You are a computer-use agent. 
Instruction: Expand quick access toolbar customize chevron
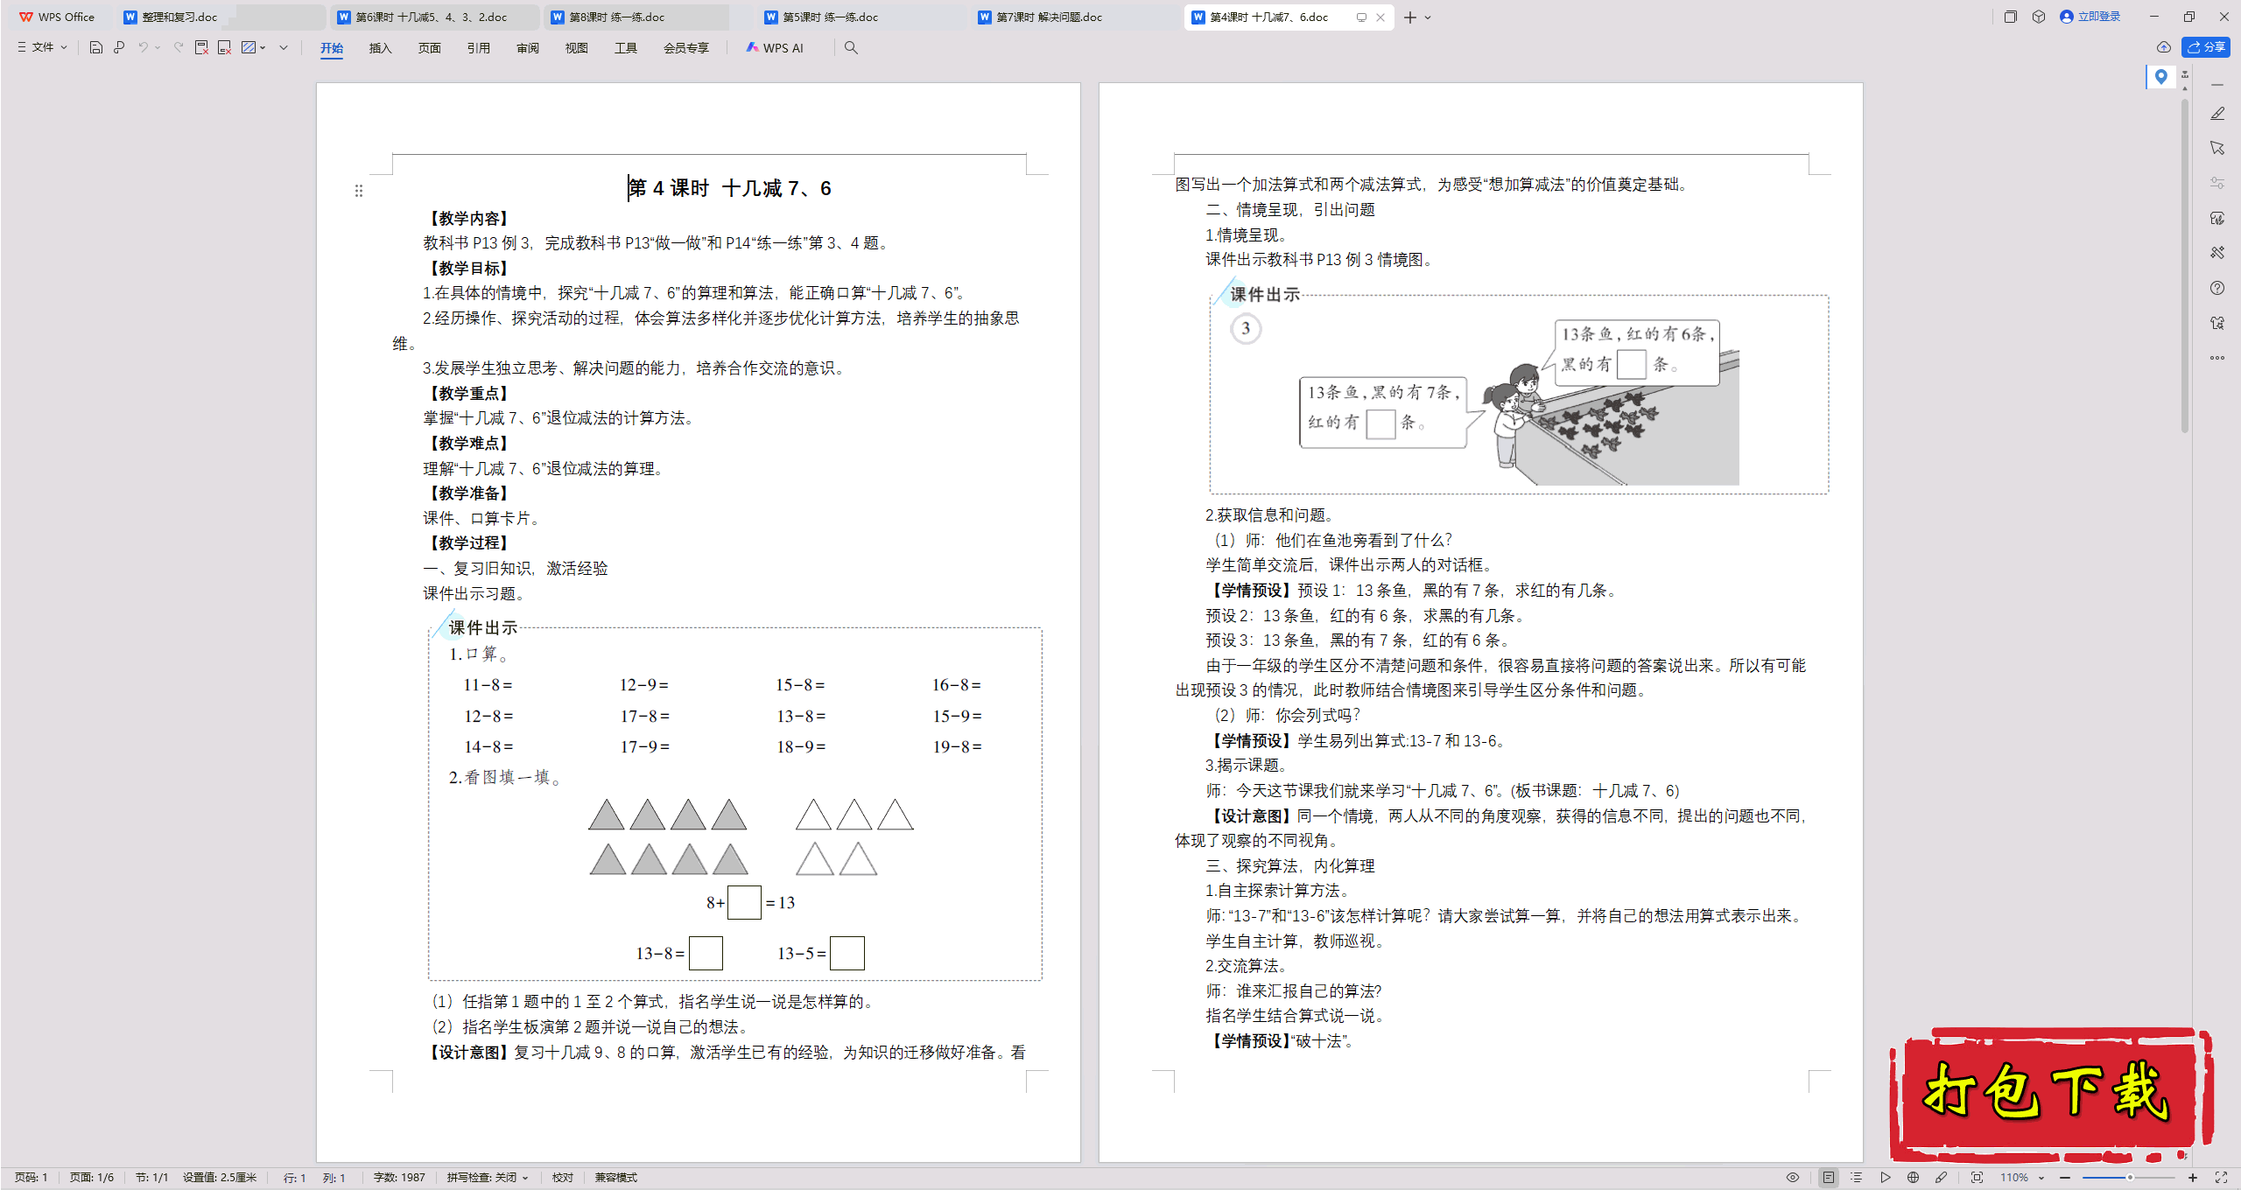coord(284,47)
